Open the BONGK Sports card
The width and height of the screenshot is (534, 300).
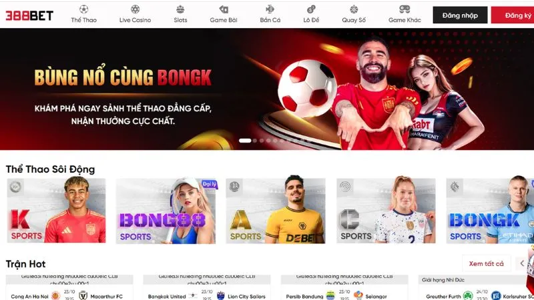(x=490, y=211)
